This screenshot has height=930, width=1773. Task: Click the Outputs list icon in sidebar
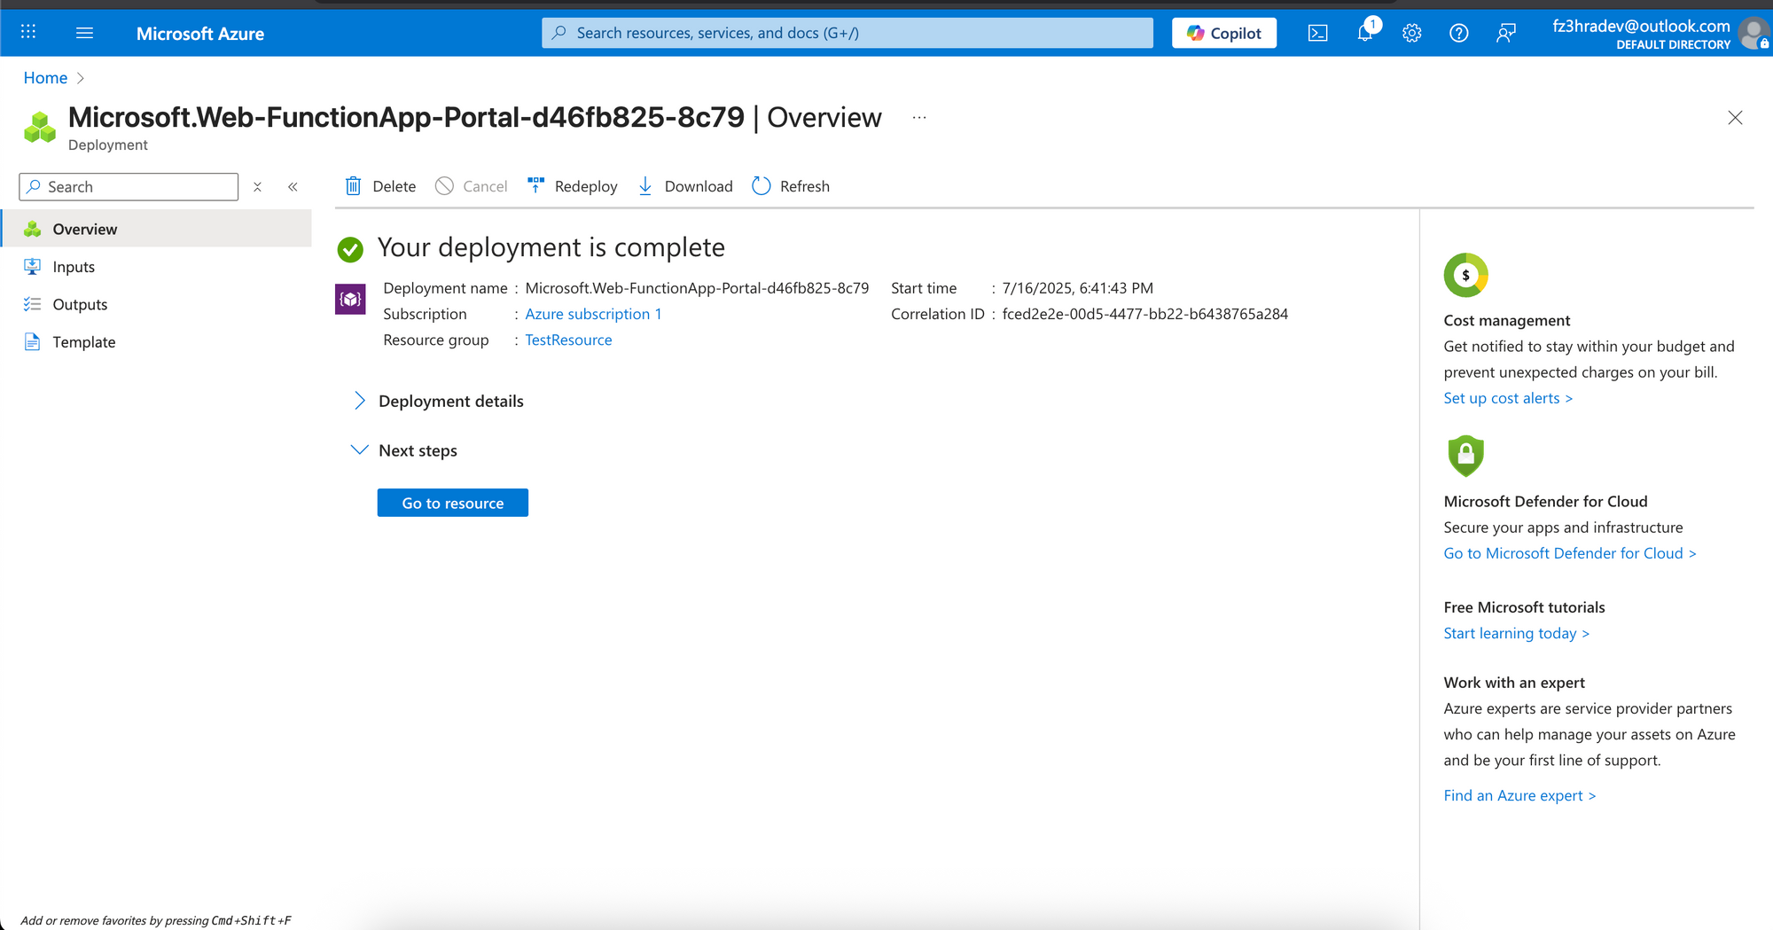[x=33, y=304]
